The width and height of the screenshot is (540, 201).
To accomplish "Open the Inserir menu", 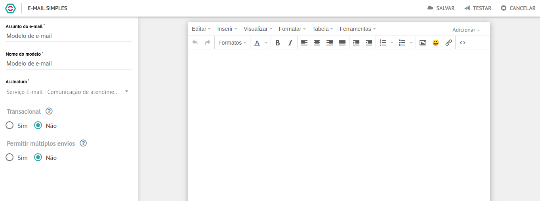I will 227,29.
